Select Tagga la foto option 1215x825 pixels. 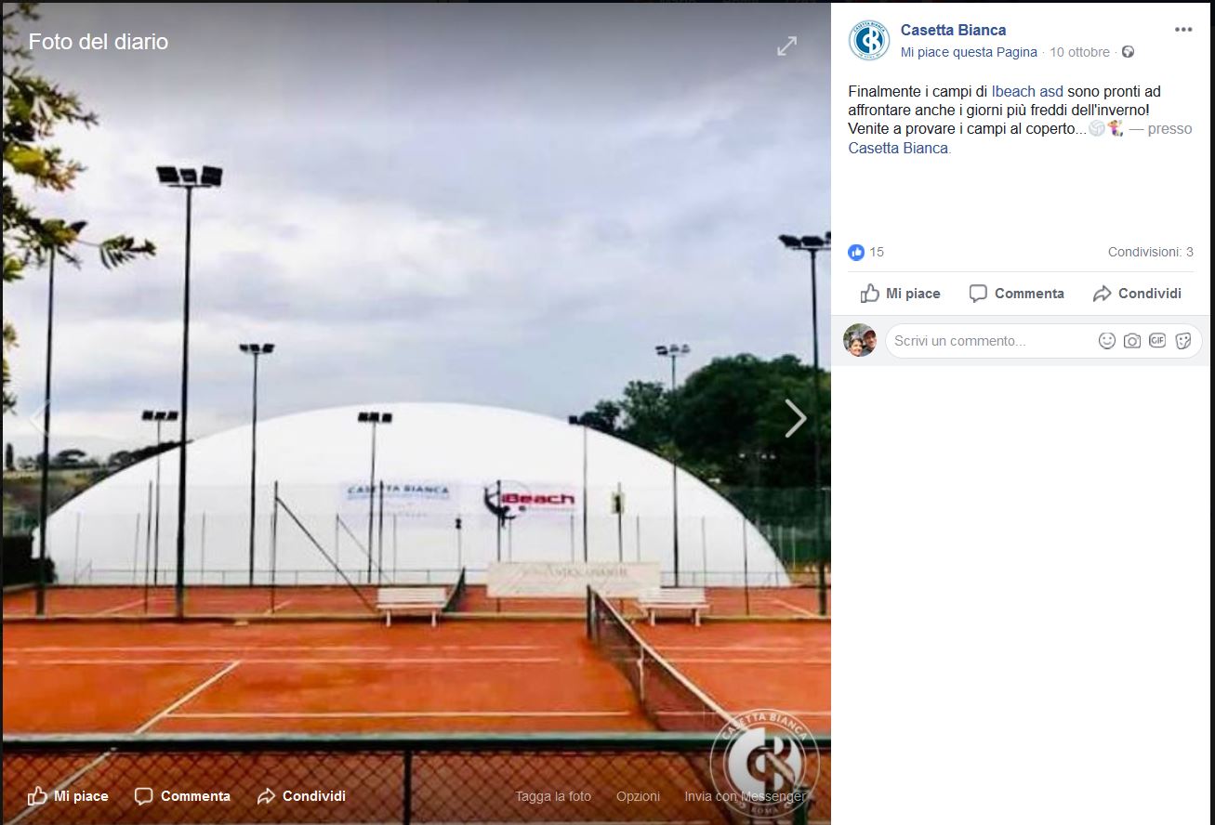coord(553,796)
